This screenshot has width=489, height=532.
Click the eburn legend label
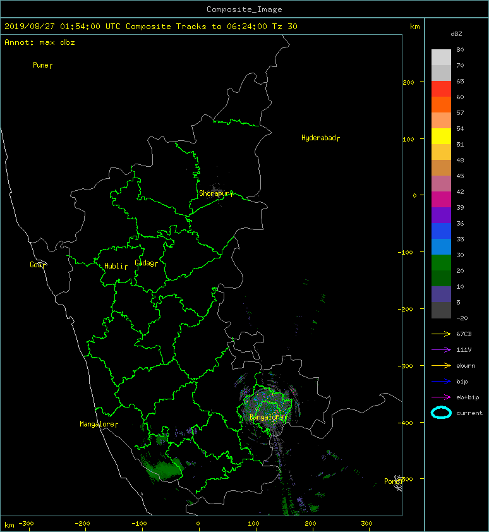[x=466, y=366]
